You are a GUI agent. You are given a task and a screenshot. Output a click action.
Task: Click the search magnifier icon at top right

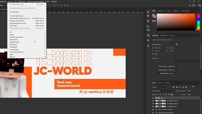(x=190, y=5)
